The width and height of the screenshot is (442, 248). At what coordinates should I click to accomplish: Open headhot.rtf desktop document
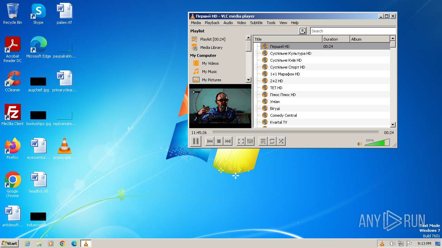pos(38,183)
